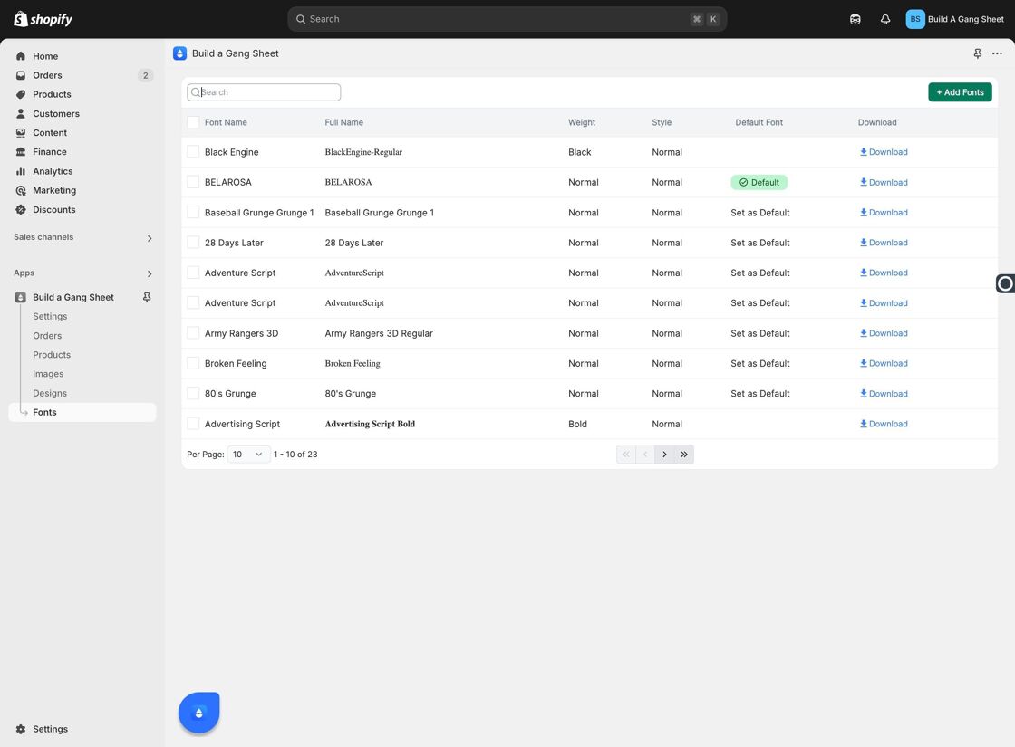This screenshot has height=747, width=1015.
Task: Click the Discounts badge icon
Action: click(21, 209)
